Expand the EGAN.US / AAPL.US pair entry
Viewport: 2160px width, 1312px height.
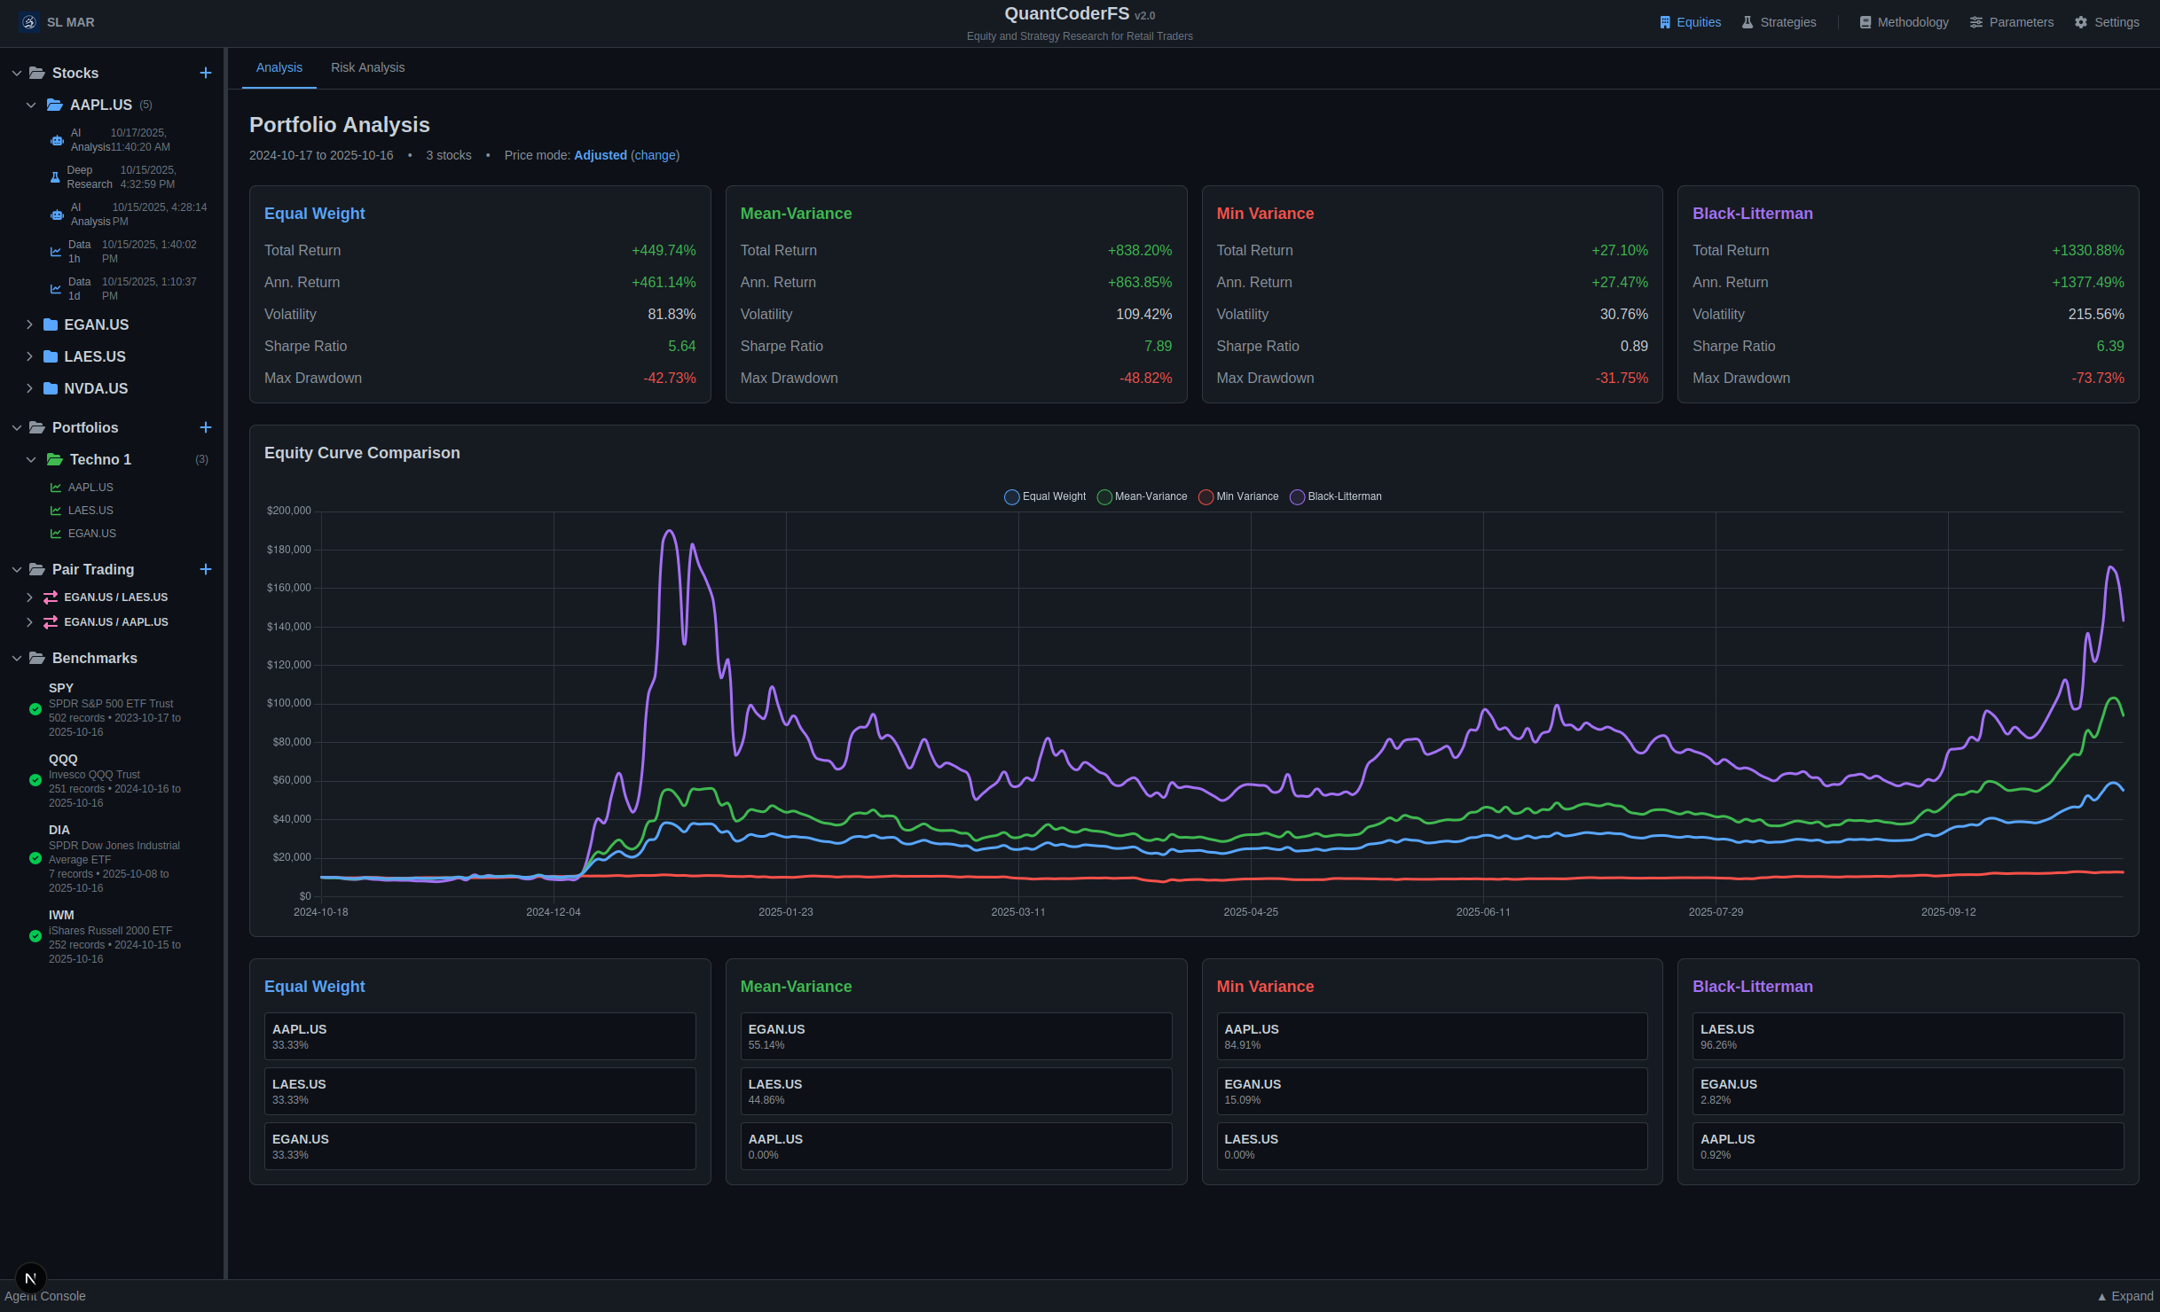coord(29,621)
